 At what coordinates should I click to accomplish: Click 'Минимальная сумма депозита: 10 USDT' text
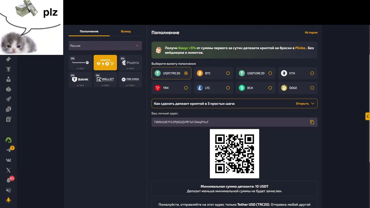tap(234, 186)
